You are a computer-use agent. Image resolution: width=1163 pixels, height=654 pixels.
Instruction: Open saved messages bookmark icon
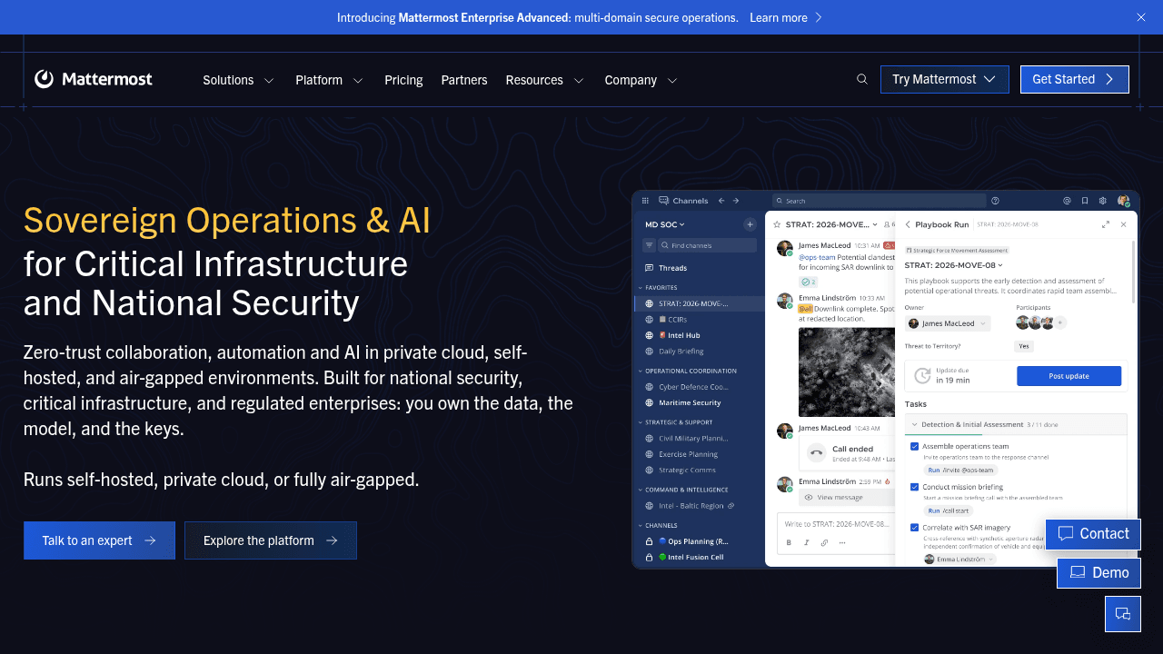pos(1085,201)
